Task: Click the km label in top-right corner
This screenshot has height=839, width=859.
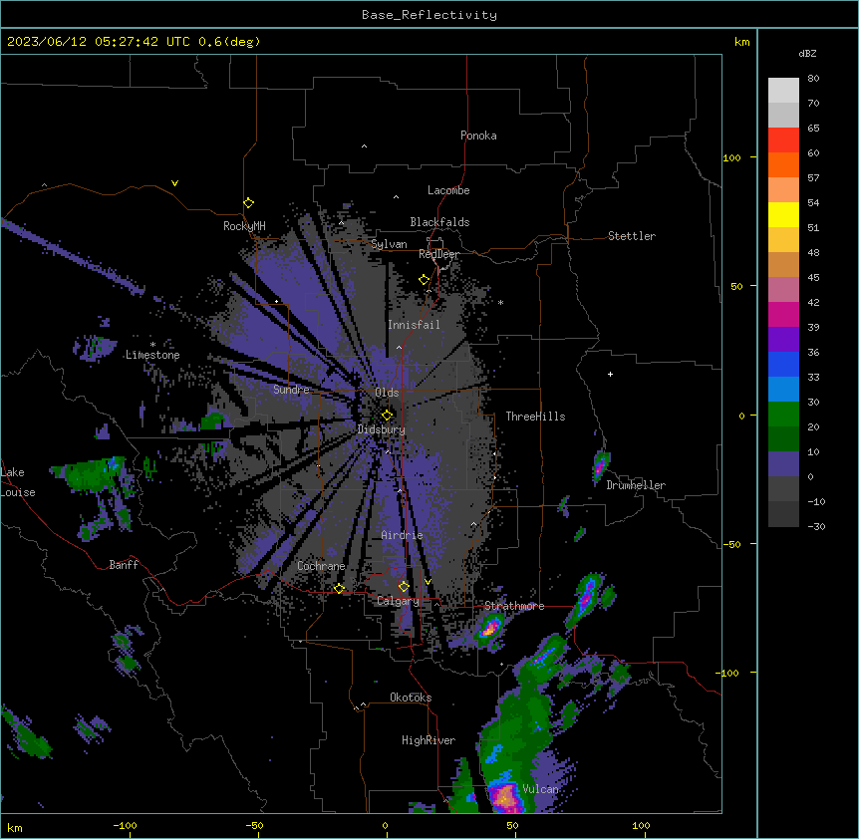Action: click(741, 42)
